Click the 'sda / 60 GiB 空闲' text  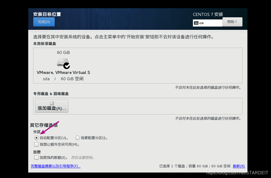(63, 79)
